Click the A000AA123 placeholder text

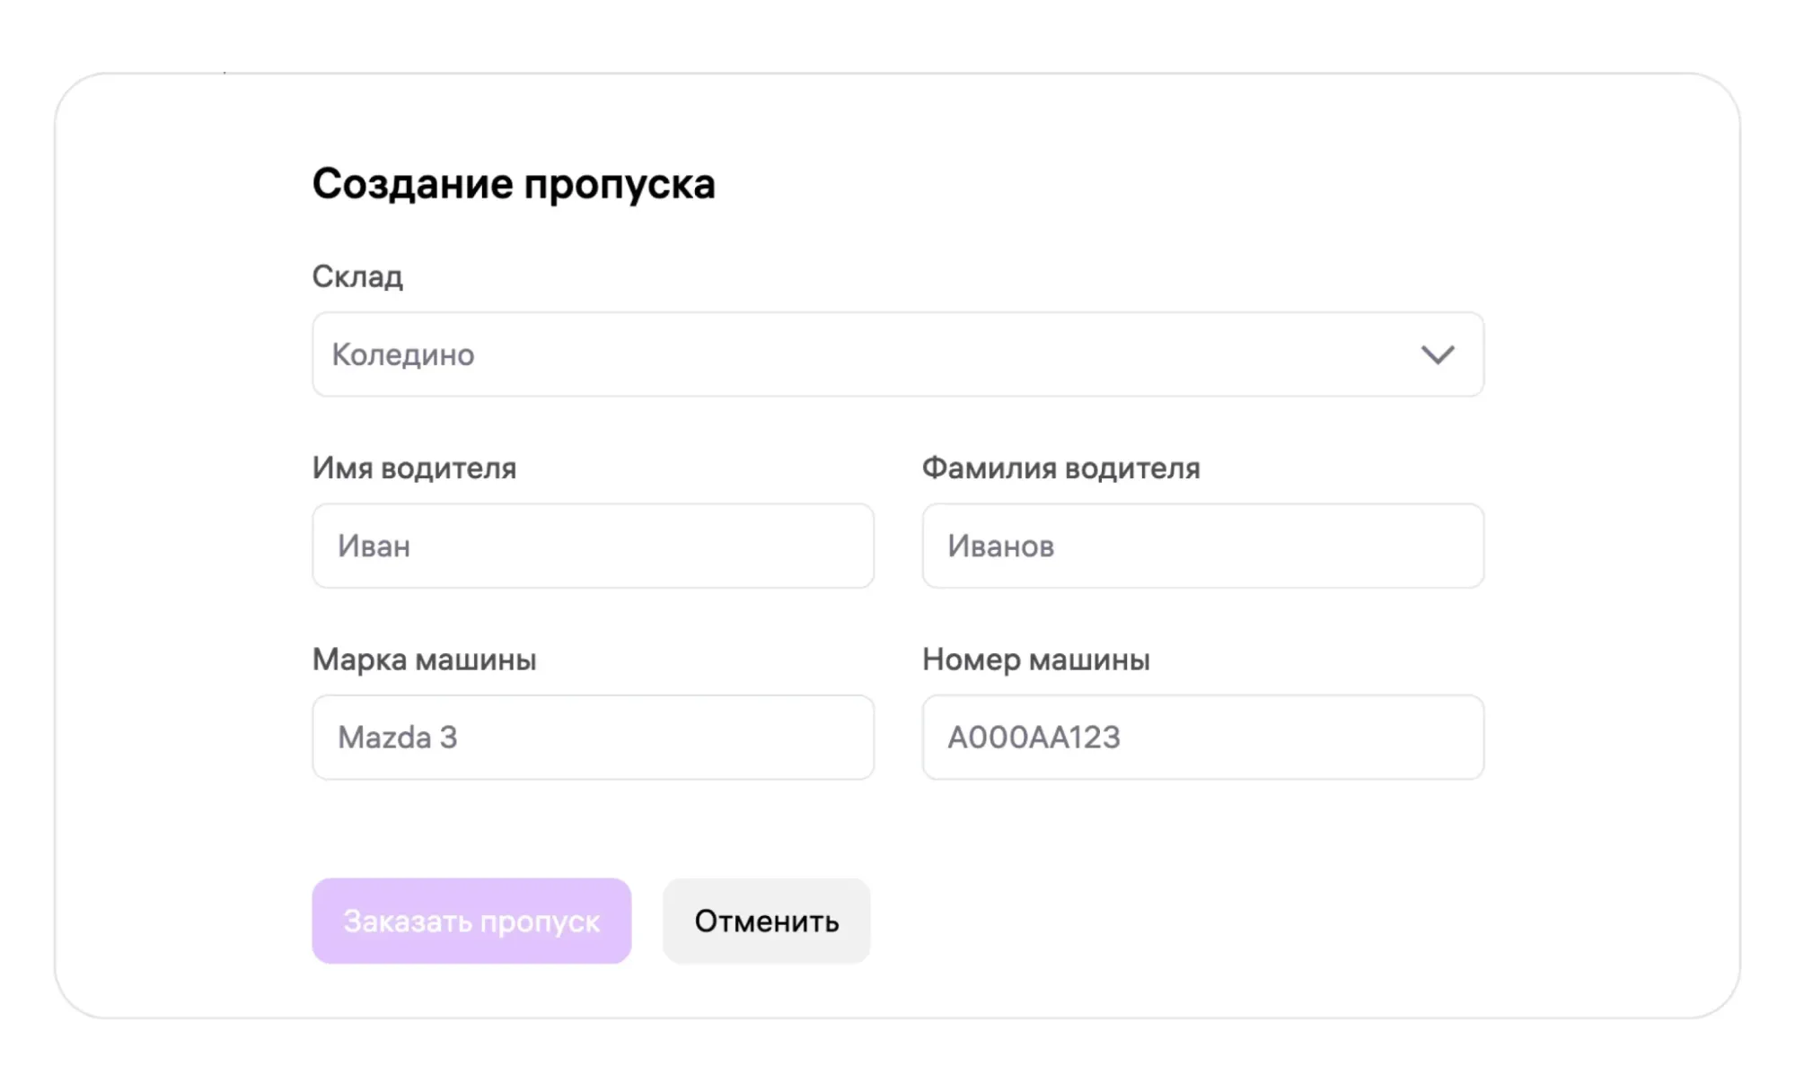tap(1034, 738)
